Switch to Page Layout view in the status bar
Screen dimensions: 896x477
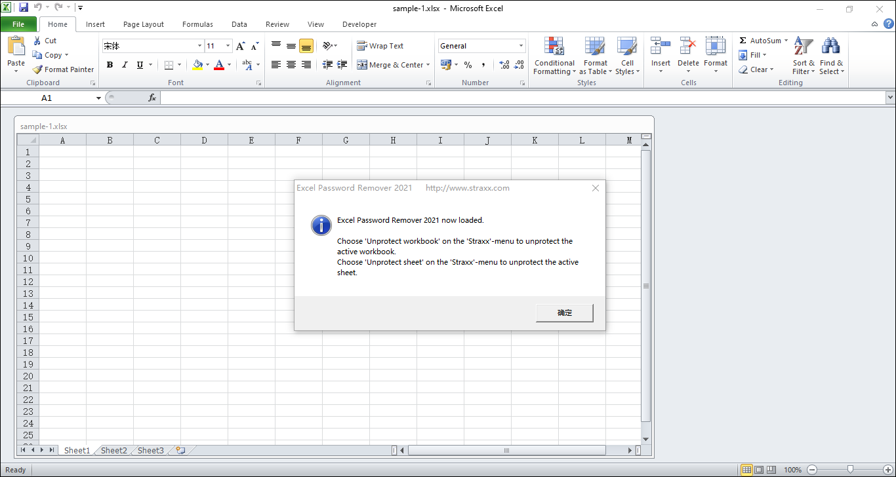tap(759, 470)
